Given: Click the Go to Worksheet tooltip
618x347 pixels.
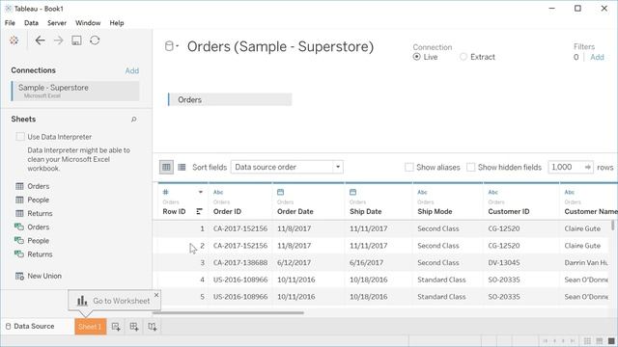Looking at the screenshot, I should coord(114,301).
